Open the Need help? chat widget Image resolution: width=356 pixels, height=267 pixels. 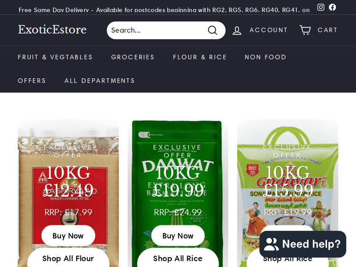click(x=303, y=244)
